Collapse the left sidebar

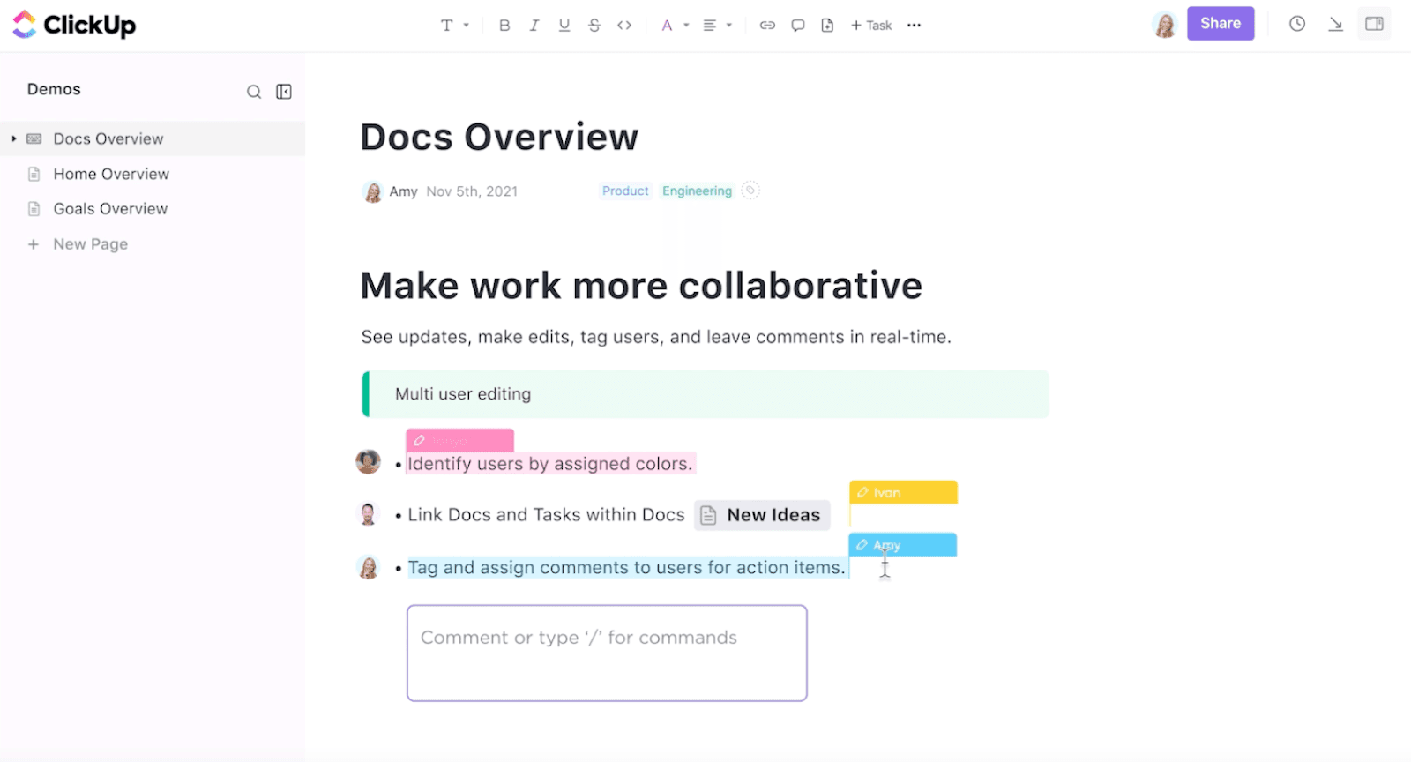pyautogui.click(x=284, y=92)
